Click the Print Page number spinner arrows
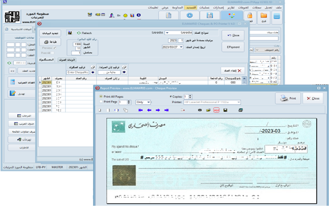The image size is (329, 206). tap(128, 102)
